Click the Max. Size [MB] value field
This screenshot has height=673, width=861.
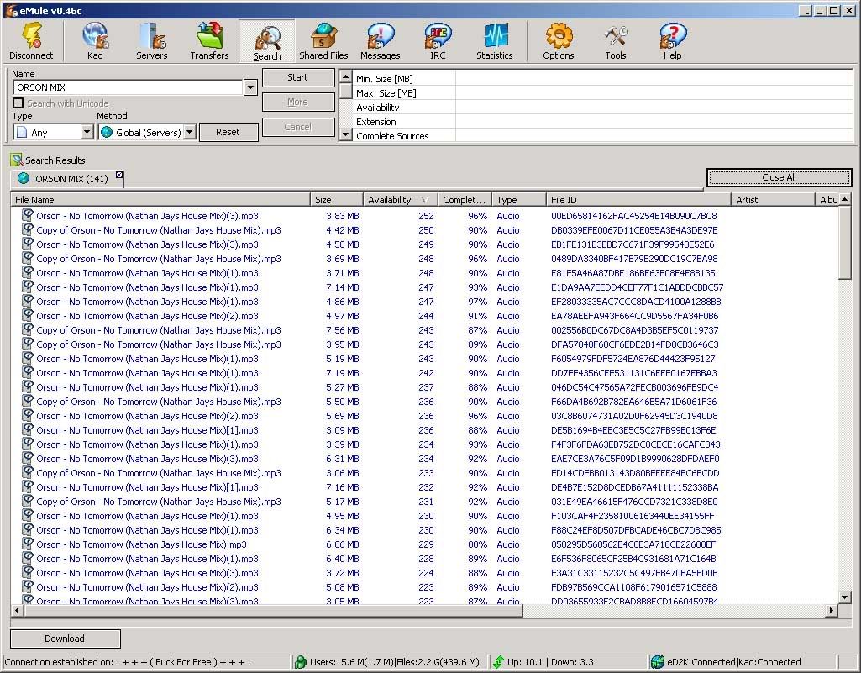click(x=654, y=93)
